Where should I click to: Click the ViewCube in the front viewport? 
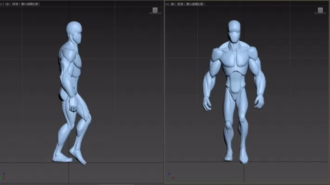click(x=320, y=10)
